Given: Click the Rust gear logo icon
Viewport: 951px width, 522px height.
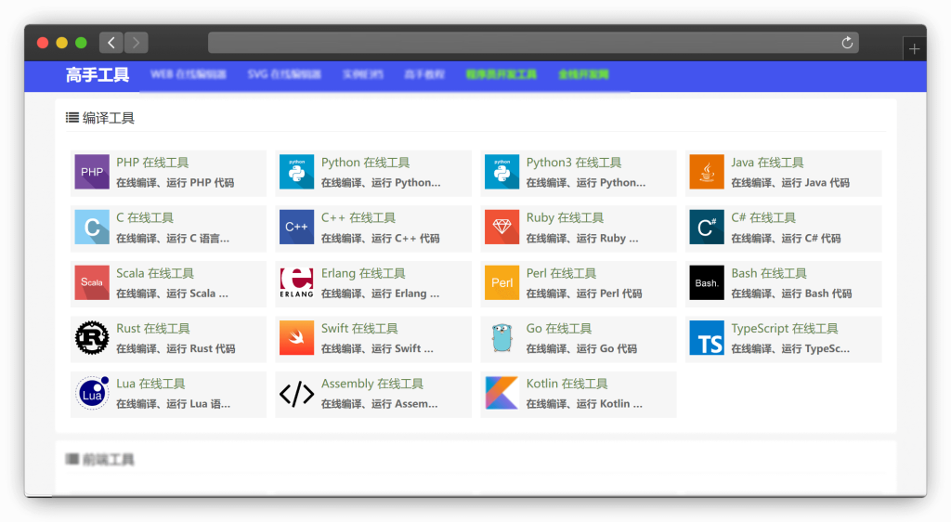Looking at the screenshot, I should (x=92, y=337).
